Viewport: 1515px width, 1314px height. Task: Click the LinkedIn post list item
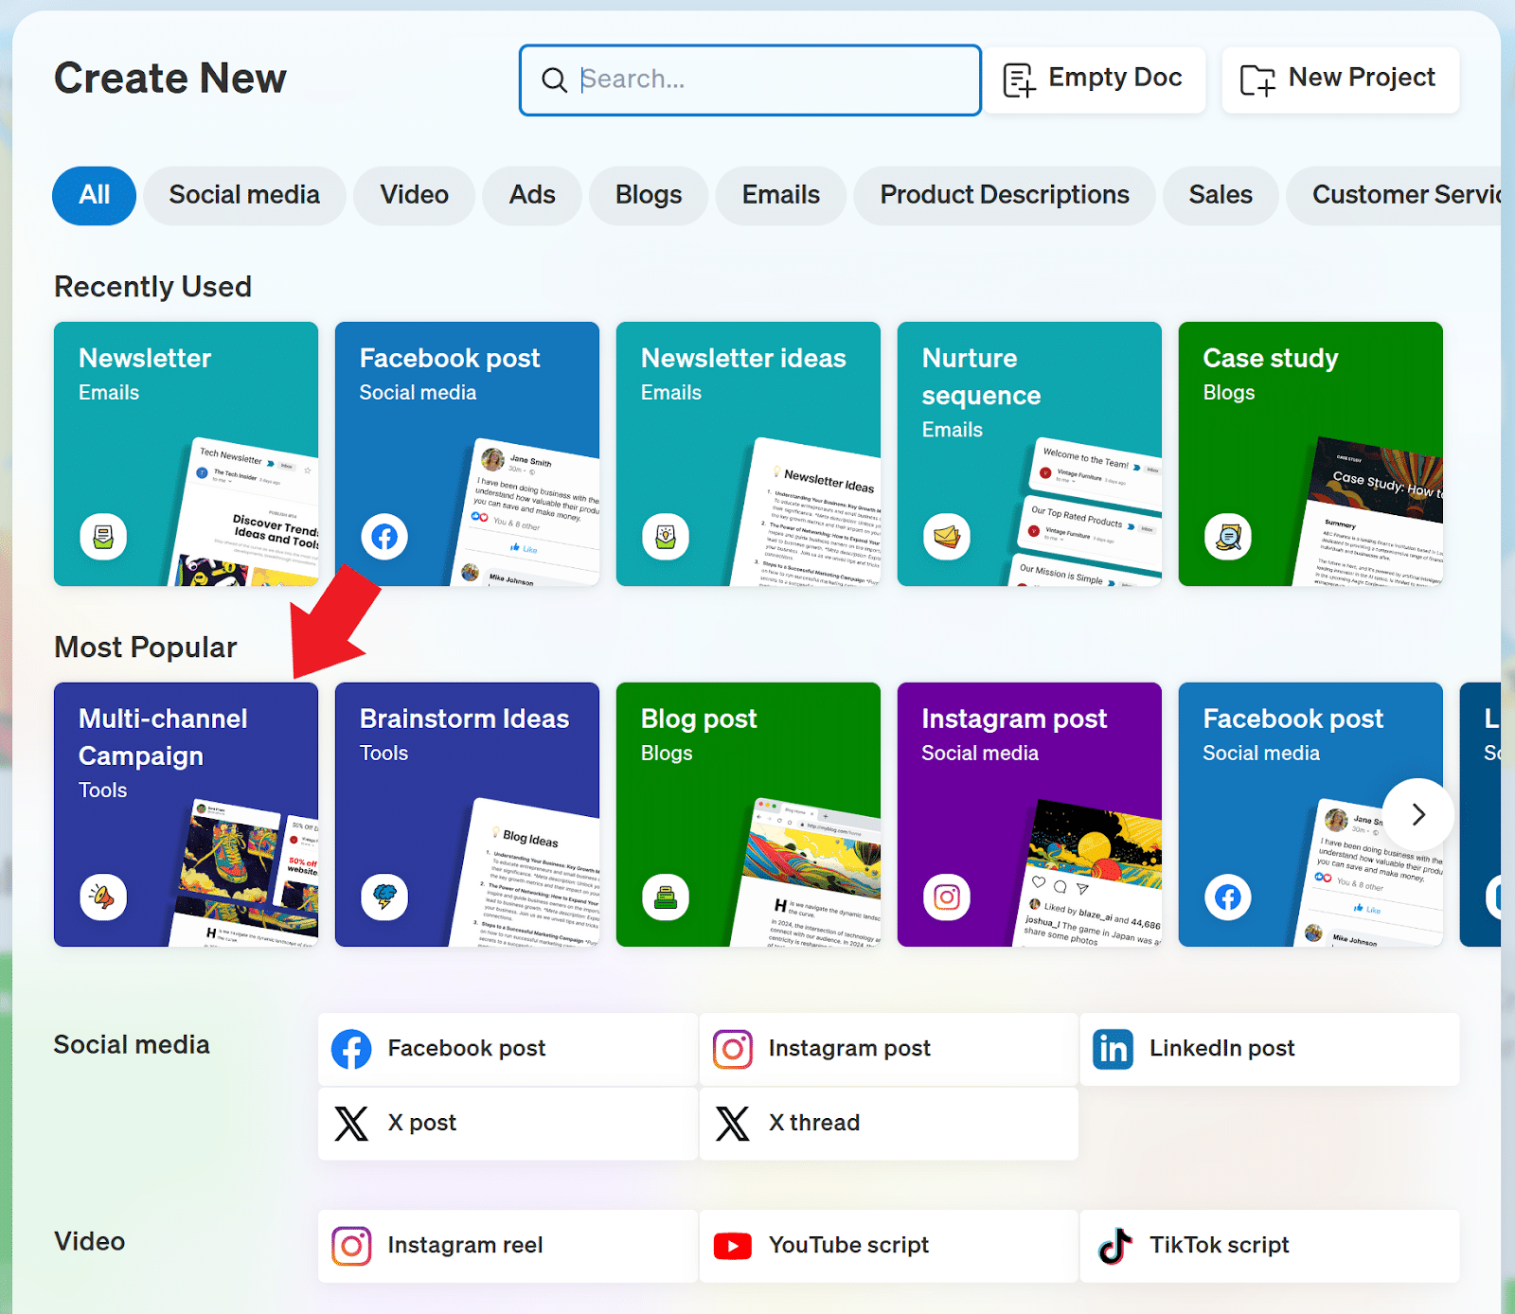click(1270, 1049)
